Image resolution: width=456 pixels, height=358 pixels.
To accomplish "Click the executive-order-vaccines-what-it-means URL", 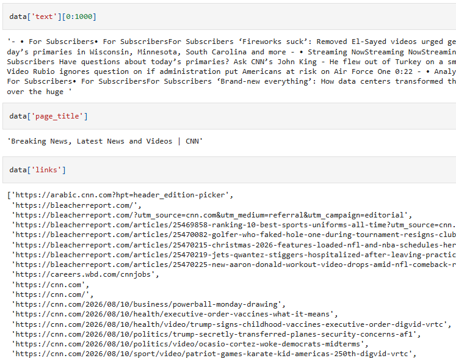I will (175, 315).
